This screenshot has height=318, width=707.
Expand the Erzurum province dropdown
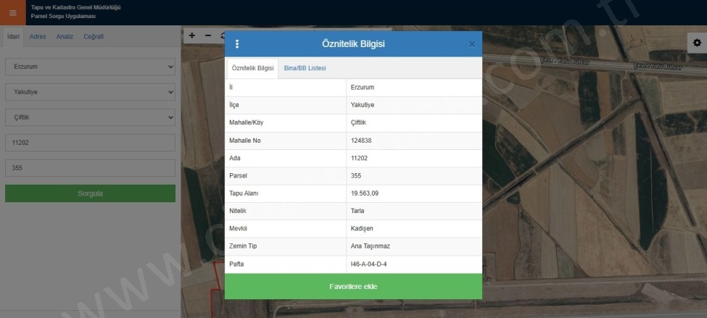[x=90, y=67]
